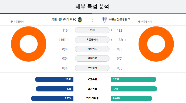Expand the 오픈플레이 row arrow

[x=112, y=40]
